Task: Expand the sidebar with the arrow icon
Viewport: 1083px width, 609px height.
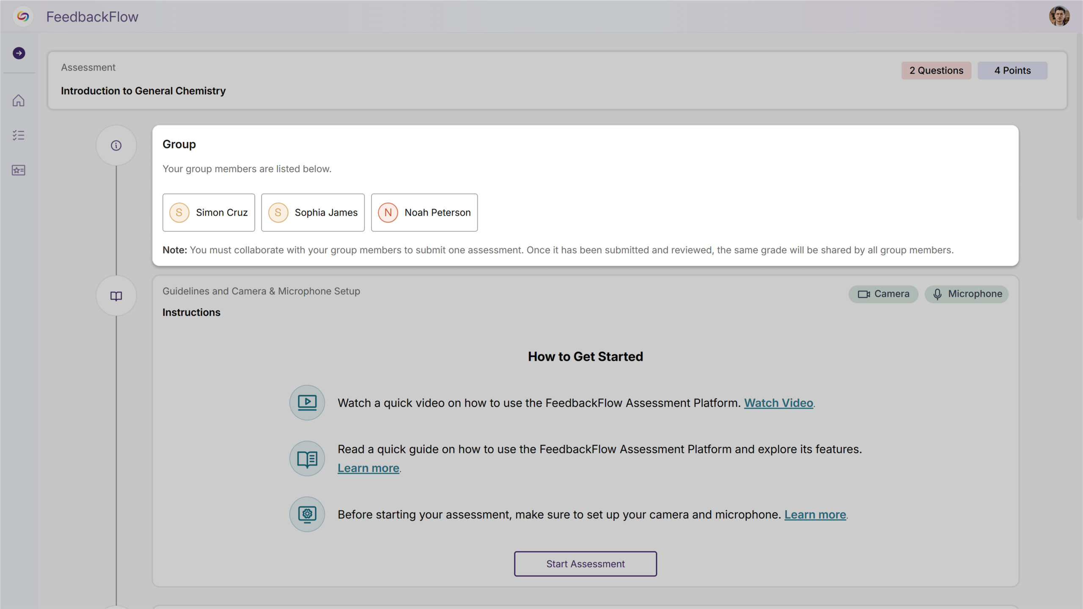Action: (19, 53)
